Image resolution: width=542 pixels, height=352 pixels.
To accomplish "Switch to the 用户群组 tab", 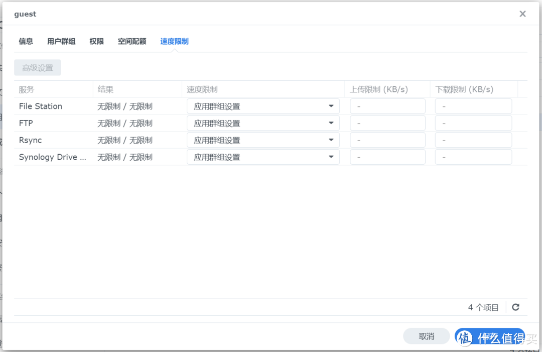I will [61, 41].
